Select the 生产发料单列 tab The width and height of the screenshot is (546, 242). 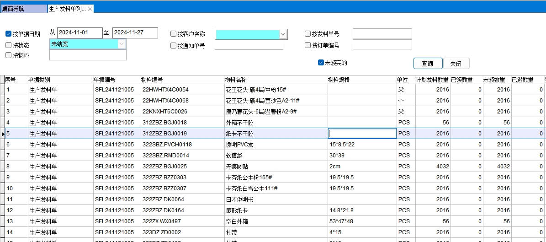(x=67, y=9)
